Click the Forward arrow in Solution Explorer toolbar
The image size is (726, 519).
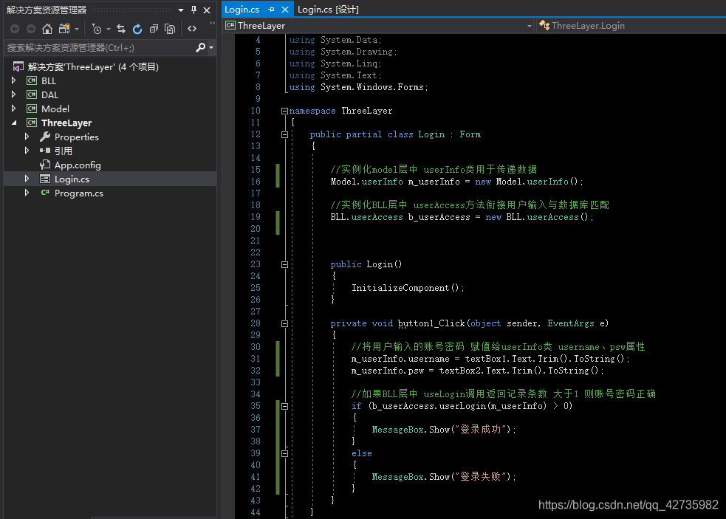30,30
